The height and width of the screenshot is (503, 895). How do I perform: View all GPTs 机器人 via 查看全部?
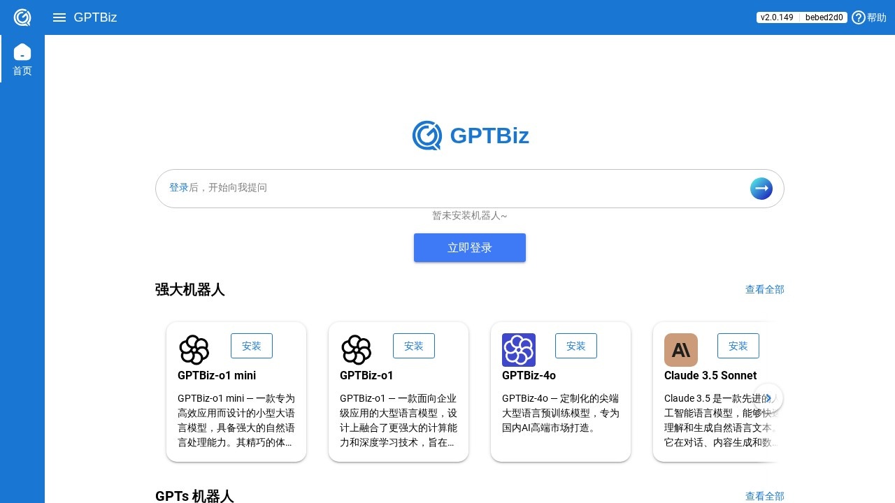[764, 496]
